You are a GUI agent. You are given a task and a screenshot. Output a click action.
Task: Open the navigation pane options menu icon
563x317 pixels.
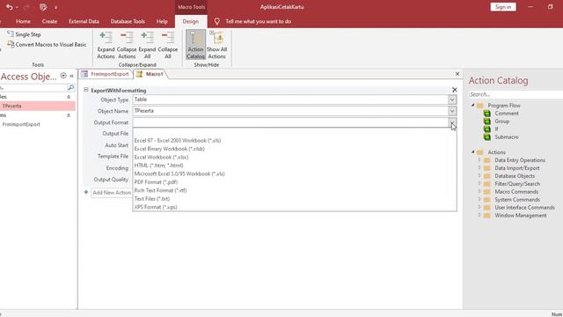coord(63,76)
